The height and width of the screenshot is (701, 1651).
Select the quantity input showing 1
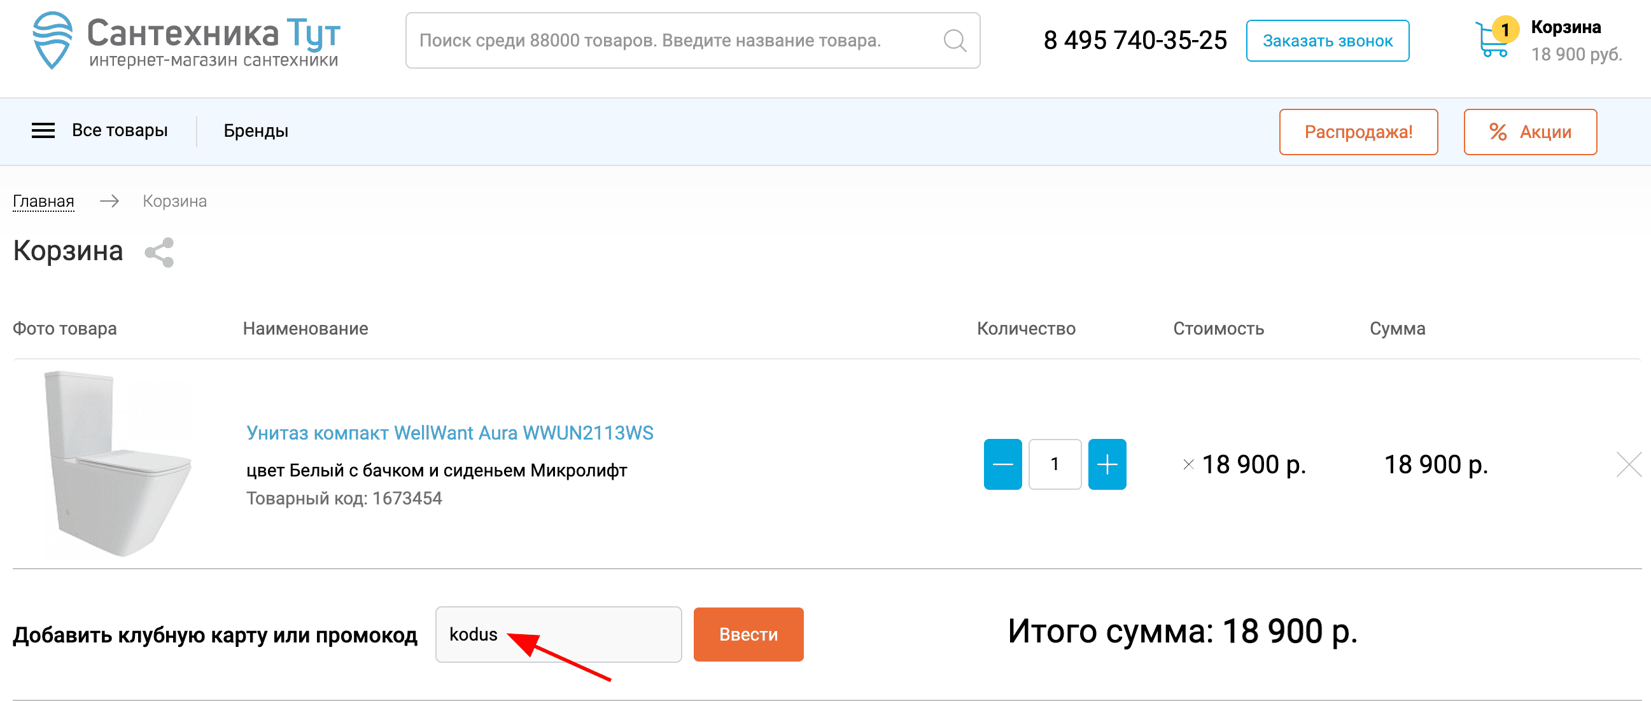(1055, 464)
